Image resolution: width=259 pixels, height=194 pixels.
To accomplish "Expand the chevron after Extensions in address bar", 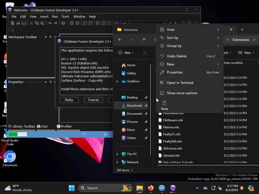I will click(x=254, y=40).
